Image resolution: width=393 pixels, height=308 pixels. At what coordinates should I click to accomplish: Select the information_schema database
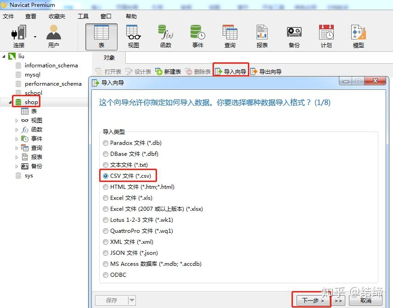[x=51, y=65]
